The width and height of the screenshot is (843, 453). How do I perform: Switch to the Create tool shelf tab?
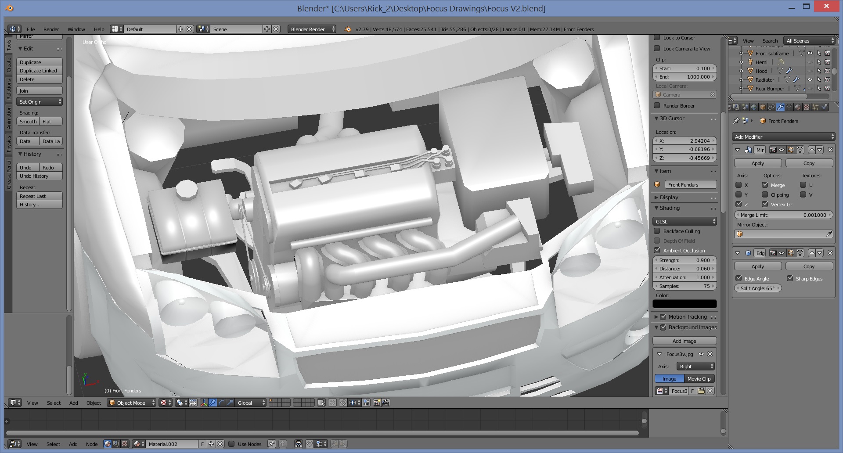8,65
